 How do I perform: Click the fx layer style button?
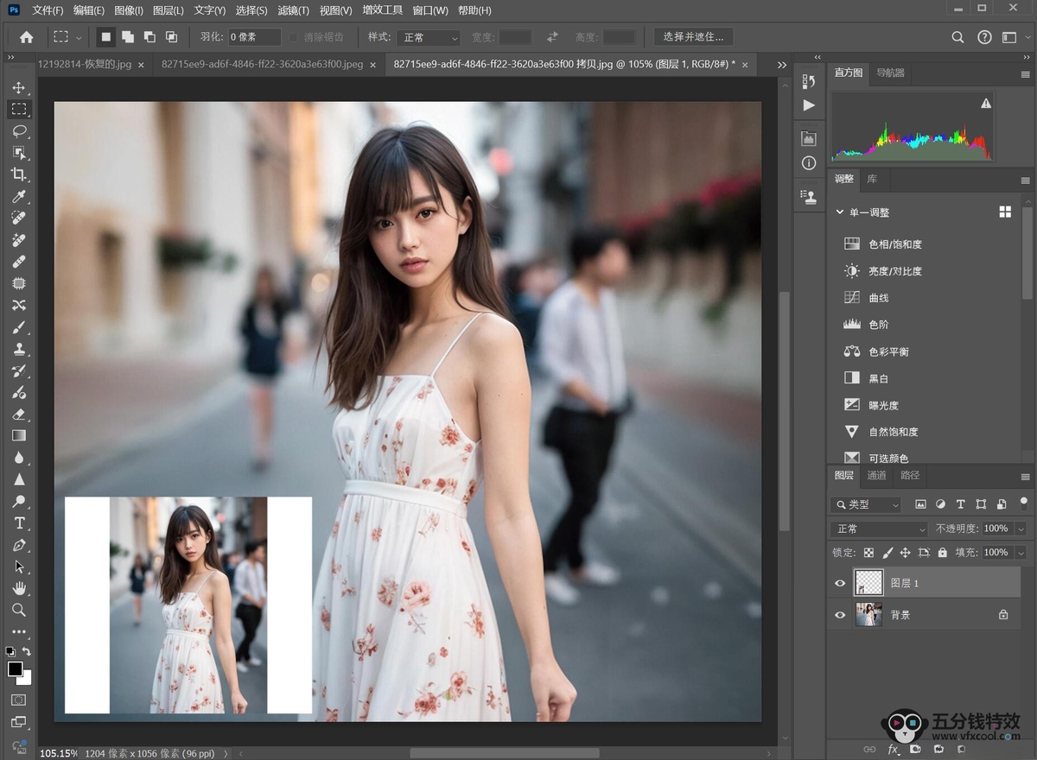click(x=894, y=749)
